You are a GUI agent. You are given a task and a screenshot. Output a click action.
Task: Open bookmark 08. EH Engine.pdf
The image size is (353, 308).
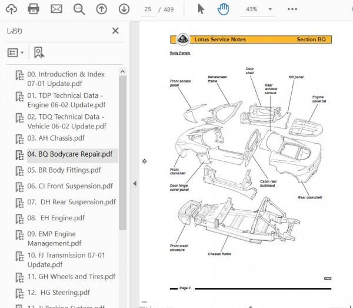click(x=56, y=218)
